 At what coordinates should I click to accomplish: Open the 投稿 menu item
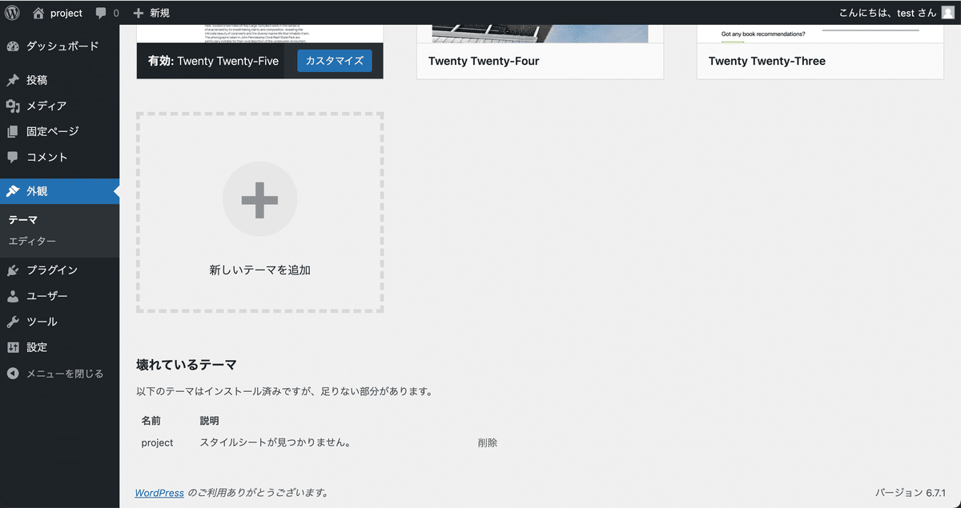pos(37,80)
